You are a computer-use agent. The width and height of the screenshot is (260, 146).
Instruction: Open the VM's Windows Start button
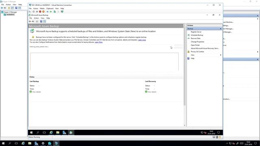[31, 133]
